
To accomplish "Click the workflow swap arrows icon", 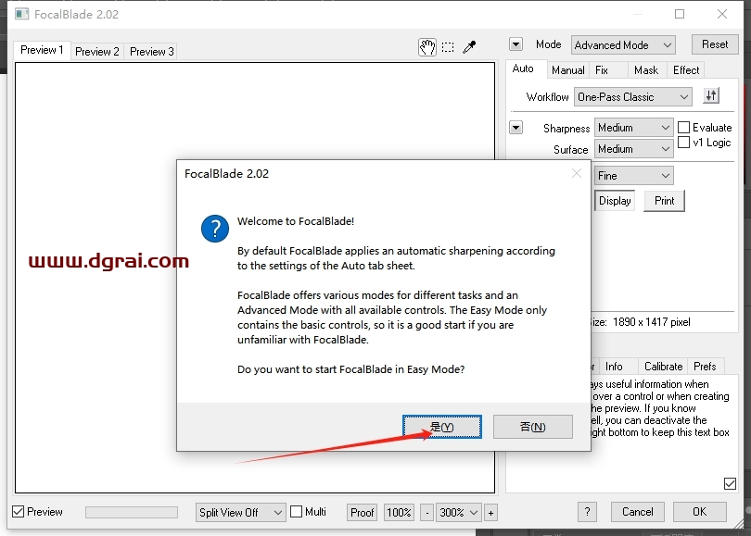I will tap(711, 96).
